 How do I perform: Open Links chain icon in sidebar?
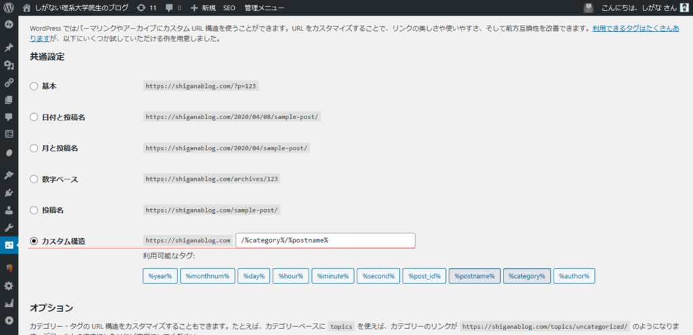point(9,83)
